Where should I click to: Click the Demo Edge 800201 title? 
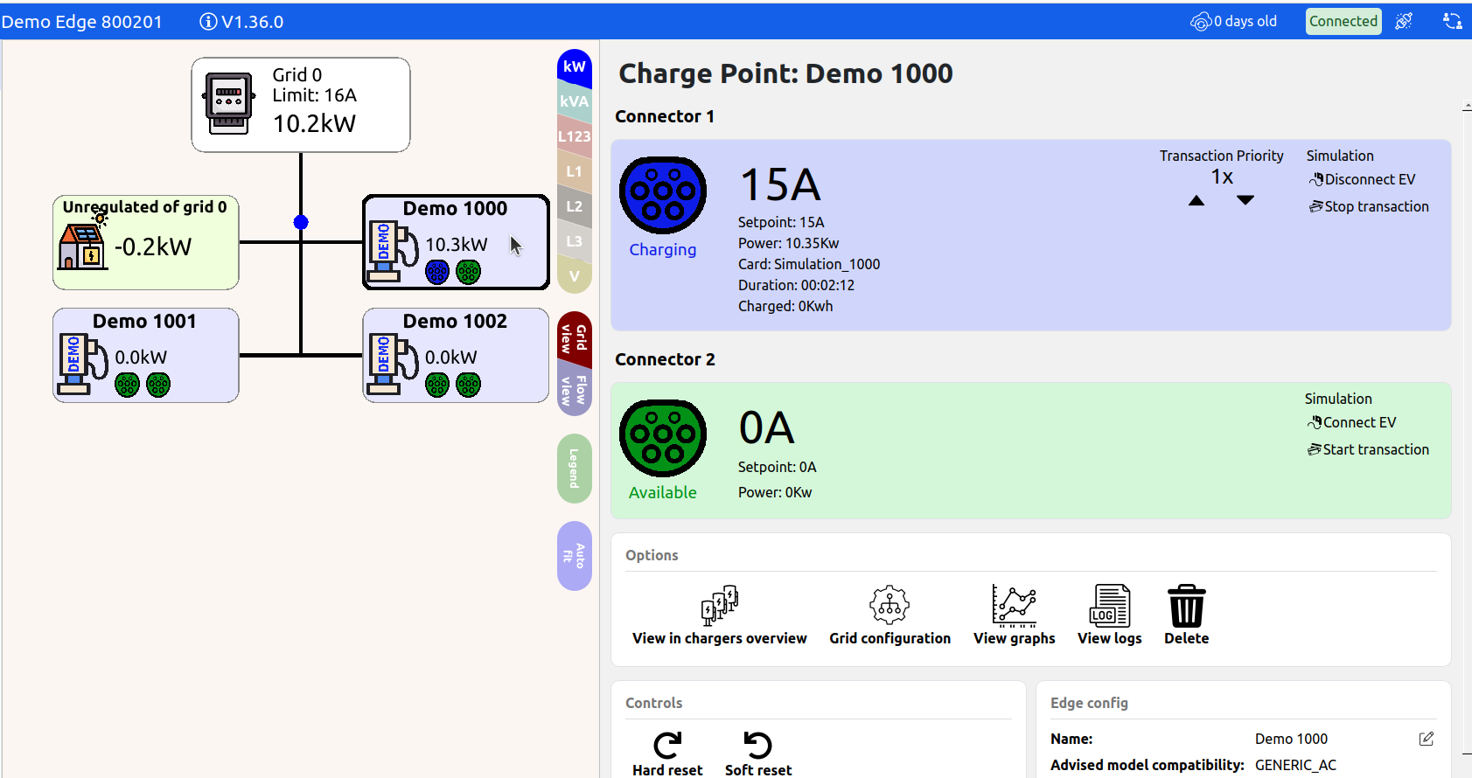click(x=81, y=22)
